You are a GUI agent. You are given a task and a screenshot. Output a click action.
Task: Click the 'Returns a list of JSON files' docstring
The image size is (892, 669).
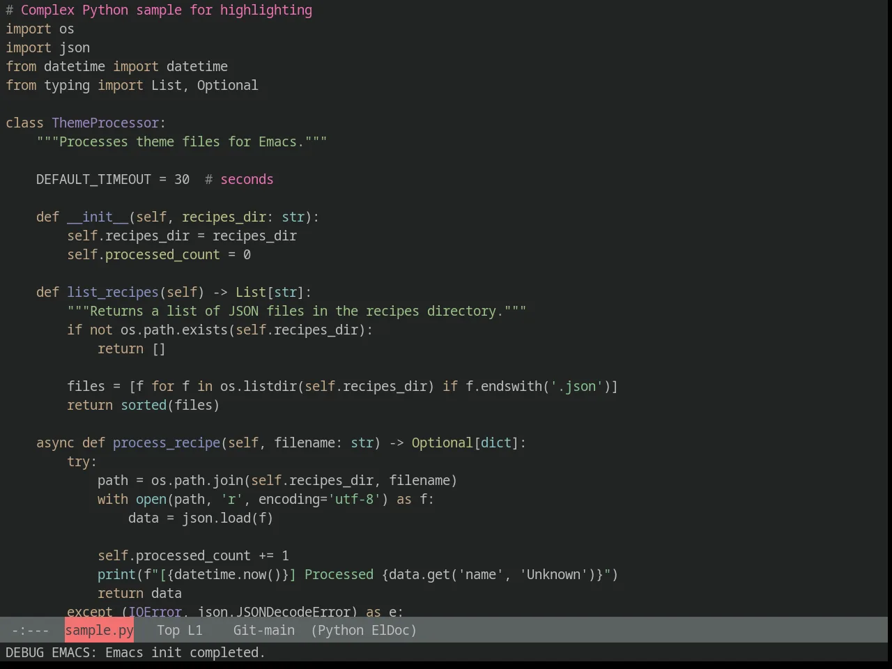pos(297,311)
